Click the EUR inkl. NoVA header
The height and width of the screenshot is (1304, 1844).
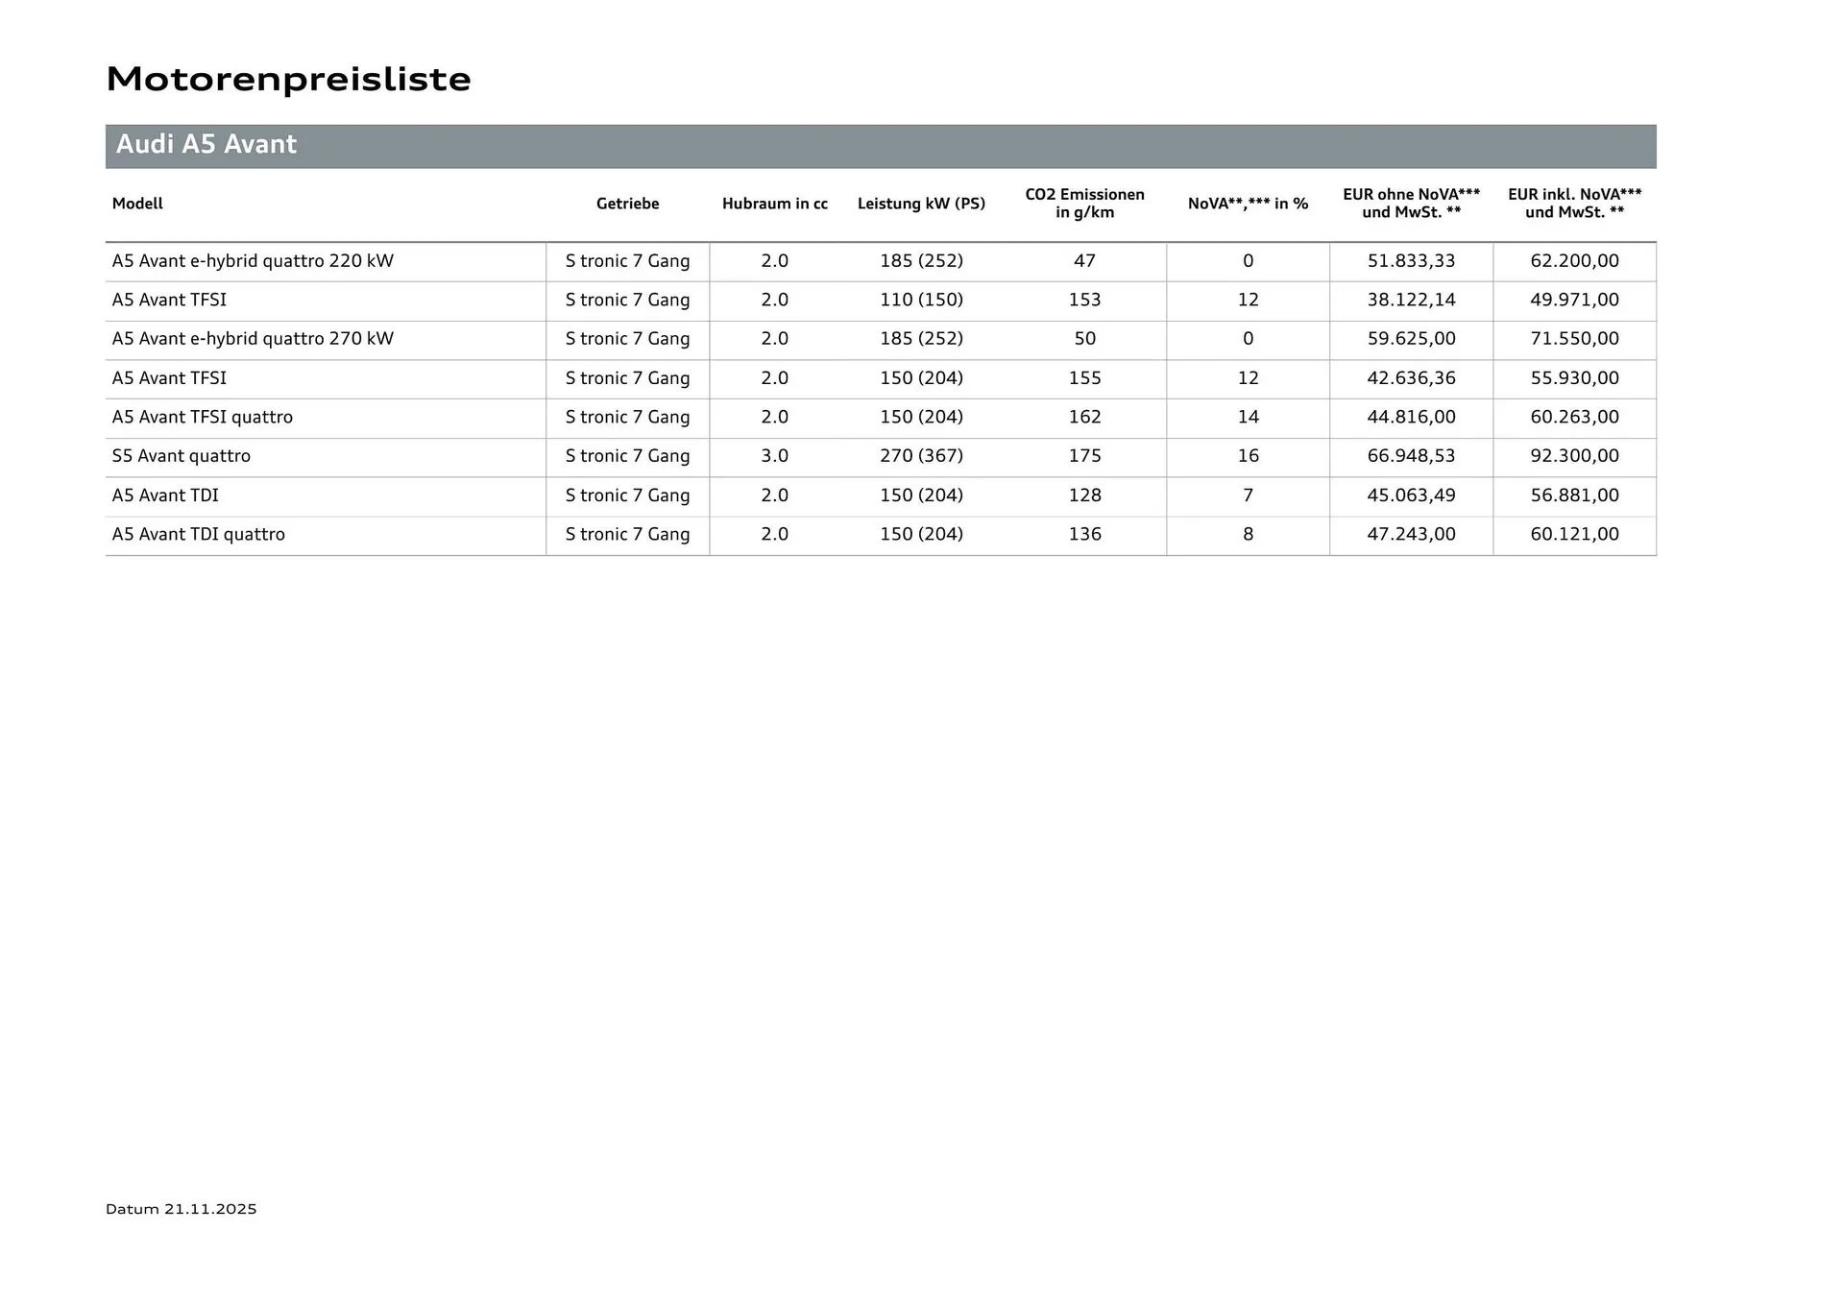1574,203
